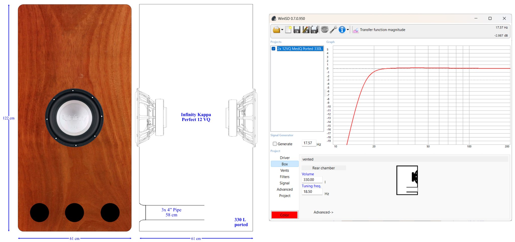This screenshot has width=515, height=242.
Task: Select 2x 12VQ MedQ Ported 330L project
Action: coord(299,49)
